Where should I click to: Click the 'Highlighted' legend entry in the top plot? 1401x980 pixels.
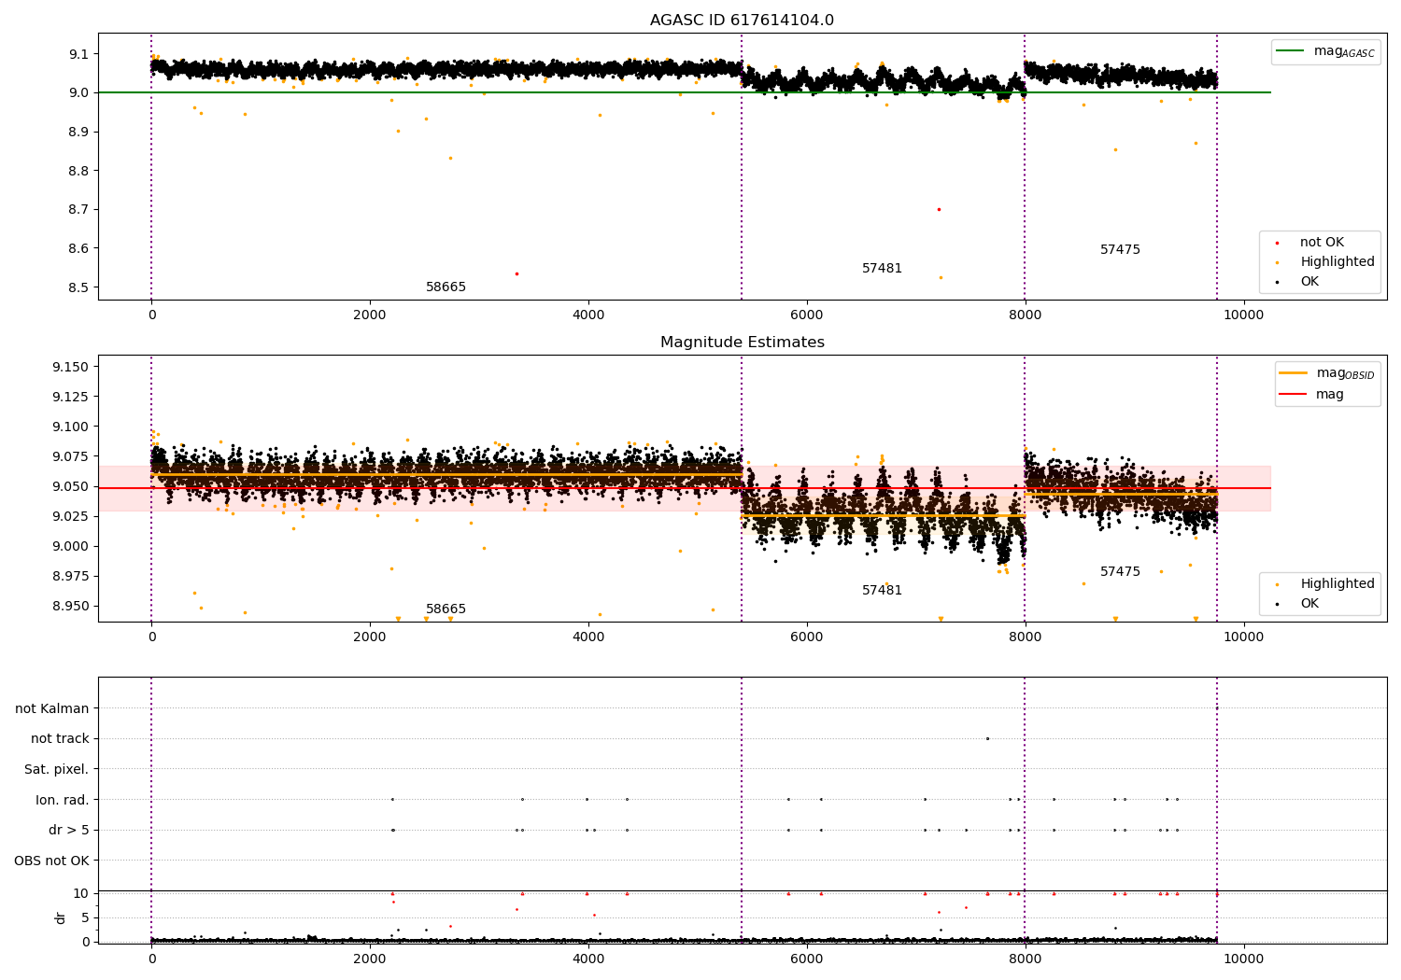[x=1337, y=261]
